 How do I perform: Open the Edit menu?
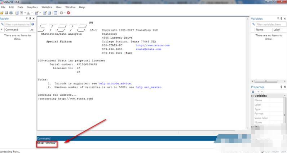tap(11, 7)
